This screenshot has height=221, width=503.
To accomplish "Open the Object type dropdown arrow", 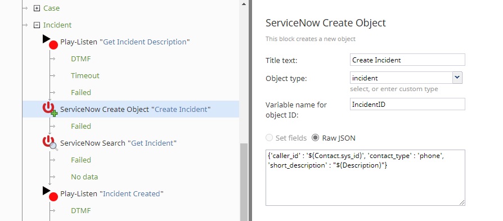I will 457,78.
